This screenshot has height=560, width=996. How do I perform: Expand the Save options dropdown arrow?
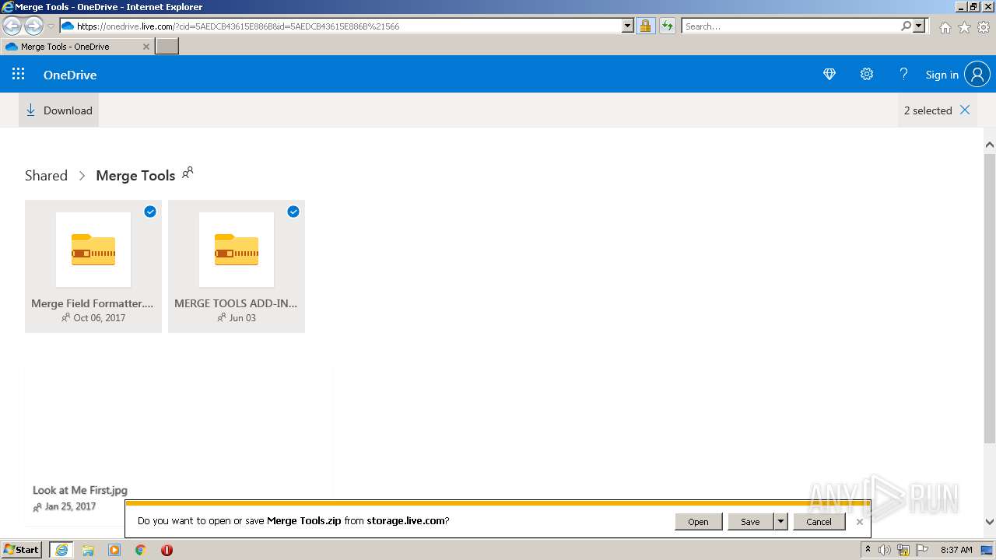tap(780, 521)
